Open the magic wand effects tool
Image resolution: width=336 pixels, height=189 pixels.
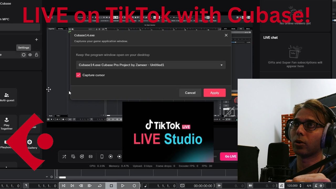point(64,156)
